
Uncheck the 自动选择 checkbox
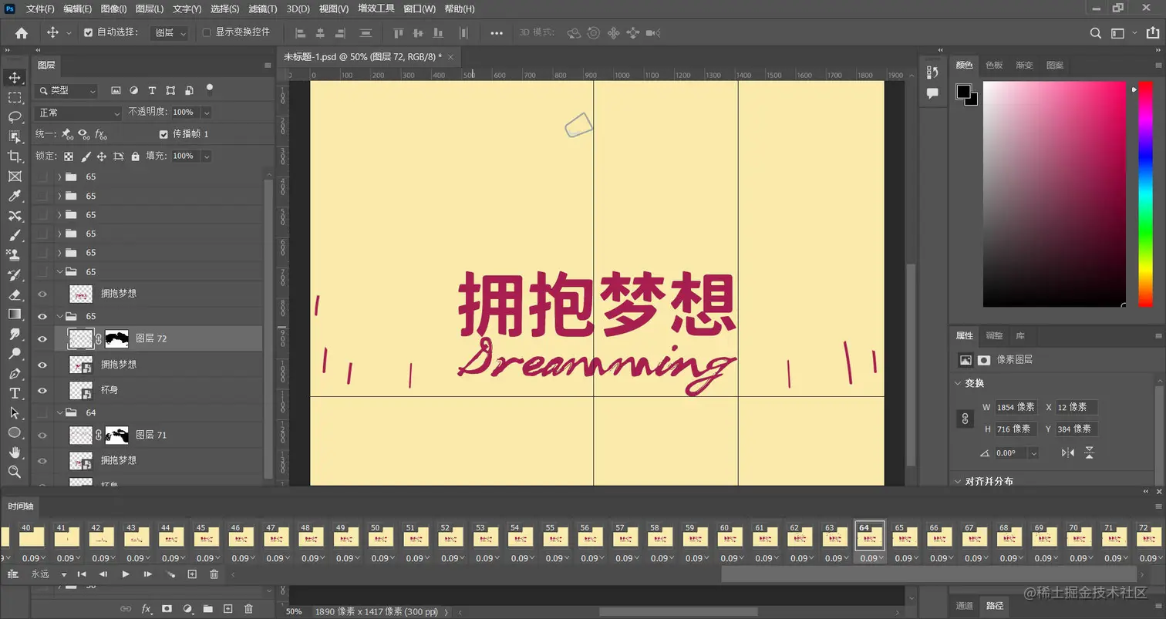click(88, 32)
